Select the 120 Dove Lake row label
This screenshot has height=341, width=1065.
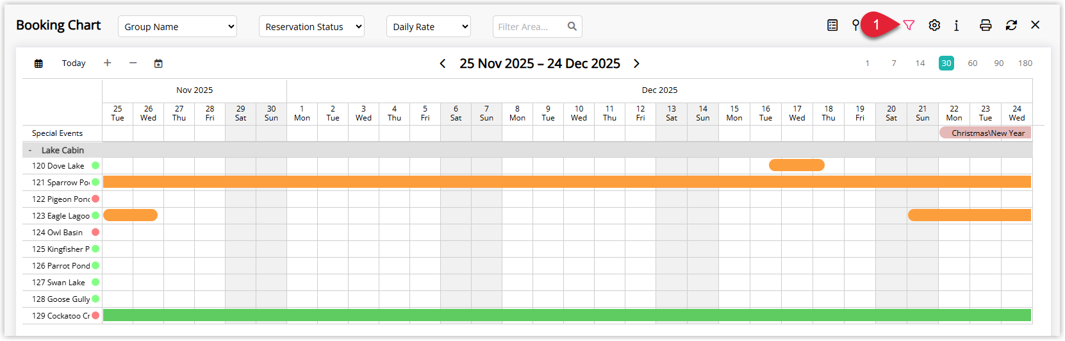coord(58,166)
